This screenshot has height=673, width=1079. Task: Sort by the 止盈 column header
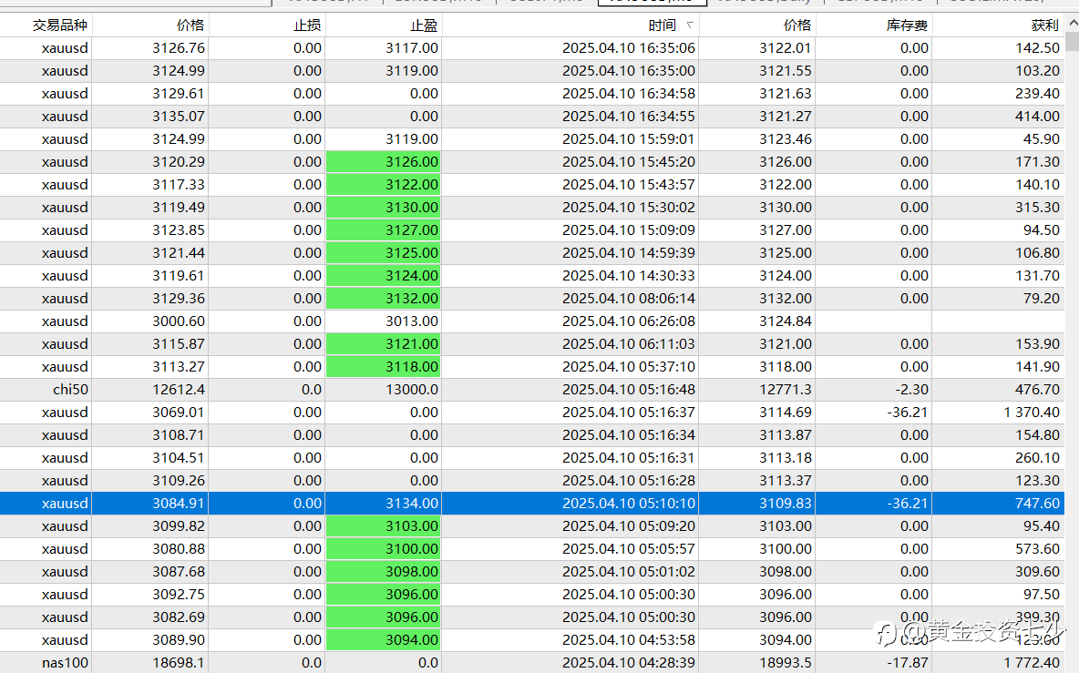424,25
